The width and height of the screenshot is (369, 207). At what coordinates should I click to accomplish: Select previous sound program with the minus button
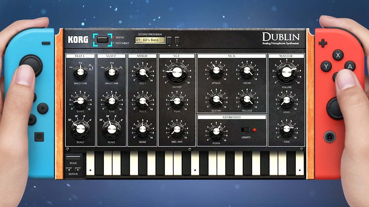pyautogui.click(x=169, y=41)
